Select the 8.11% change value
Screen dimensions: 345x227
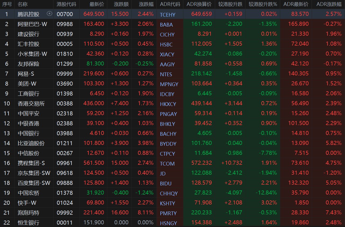click(146, 213)
